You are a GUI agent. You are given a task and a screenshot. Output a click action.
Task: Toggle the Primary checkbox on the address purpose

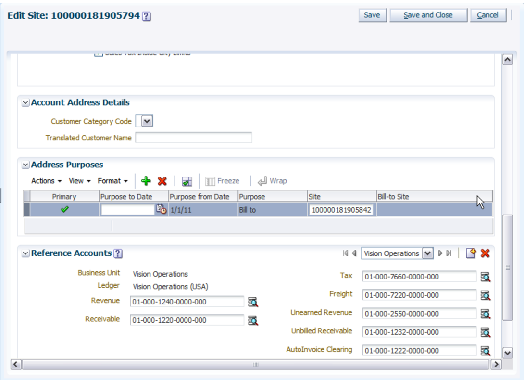(65, 209)
